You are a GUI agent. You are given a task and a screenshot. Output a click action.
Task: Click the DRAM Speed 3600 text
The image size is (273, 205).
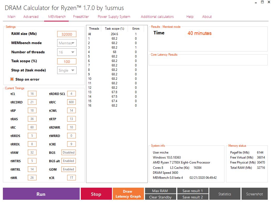pyautogui.click(x=165, y=172)
